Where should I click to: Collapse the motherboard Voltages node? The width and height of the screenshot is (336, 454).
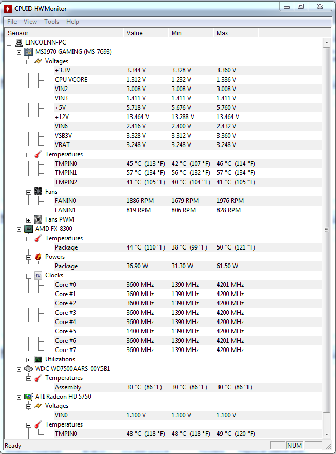click(28, 62)
